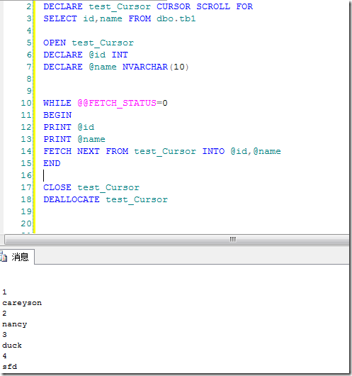Open the 消息 messages tab

tap(17, 257)
